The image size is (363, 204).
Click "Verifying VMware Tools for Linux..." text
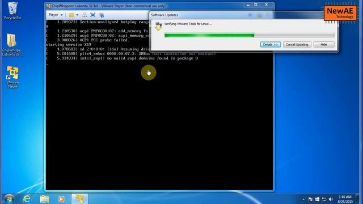[188, 24]
